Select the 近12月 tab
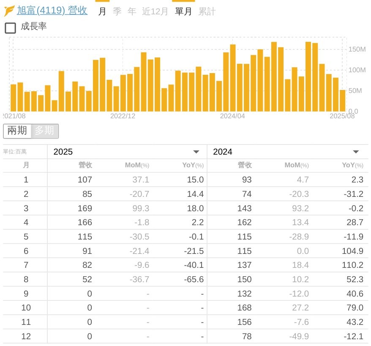This screenshot has width=371, height=346. pos(155,11)
